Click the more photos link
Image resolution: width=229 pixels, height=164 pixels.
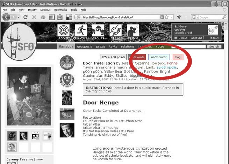tap(25, 161)
